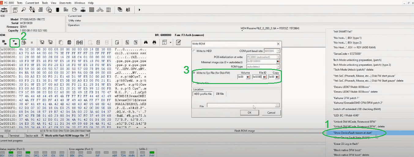
Task: Click the chip icon in top toolbar
Action: click(57, 10)
